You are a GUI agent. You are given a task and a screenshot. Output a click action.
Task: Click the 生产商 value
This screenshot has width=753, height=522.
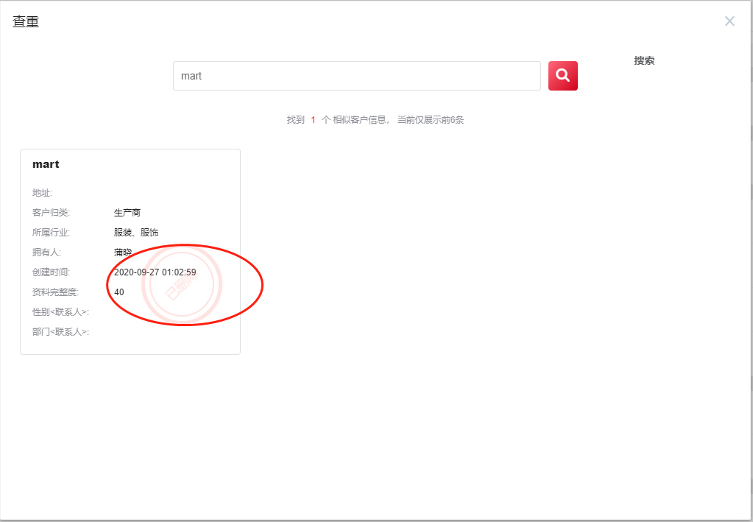click(x=127, y=213)
